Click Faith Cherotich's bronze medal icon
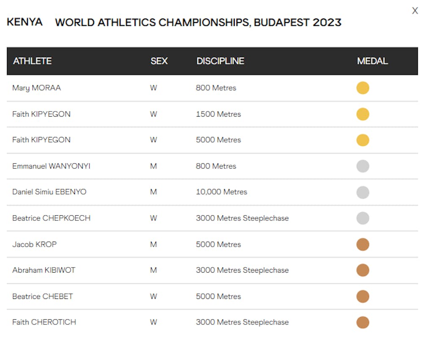The width and height of the screenshot is (423, 340). pyautogui.click(x=363, y=322)
